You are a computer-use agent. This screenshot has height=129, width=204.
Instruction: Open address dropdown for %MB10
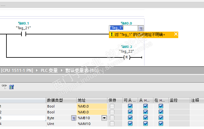[104, 118]
